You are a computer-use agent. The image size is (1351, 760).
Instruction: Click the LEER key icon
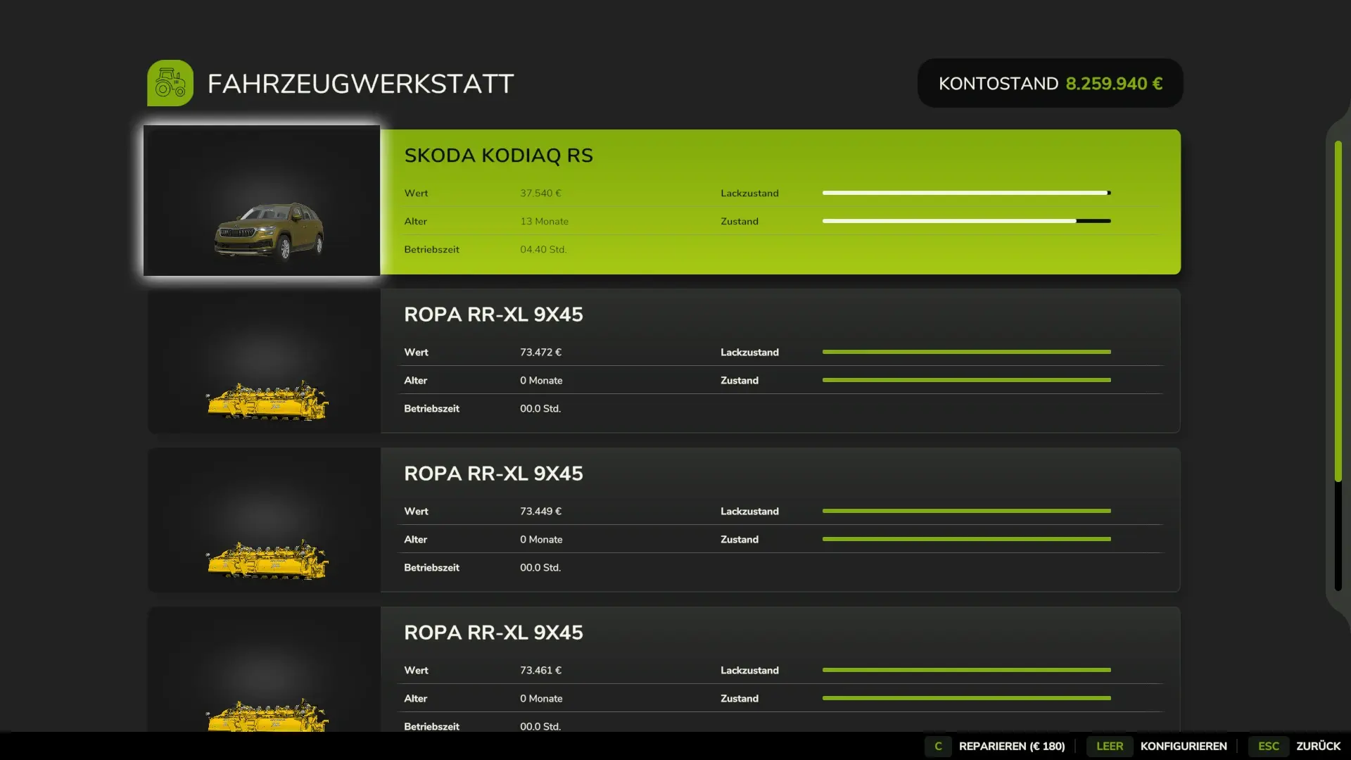tap(1109, 746)
